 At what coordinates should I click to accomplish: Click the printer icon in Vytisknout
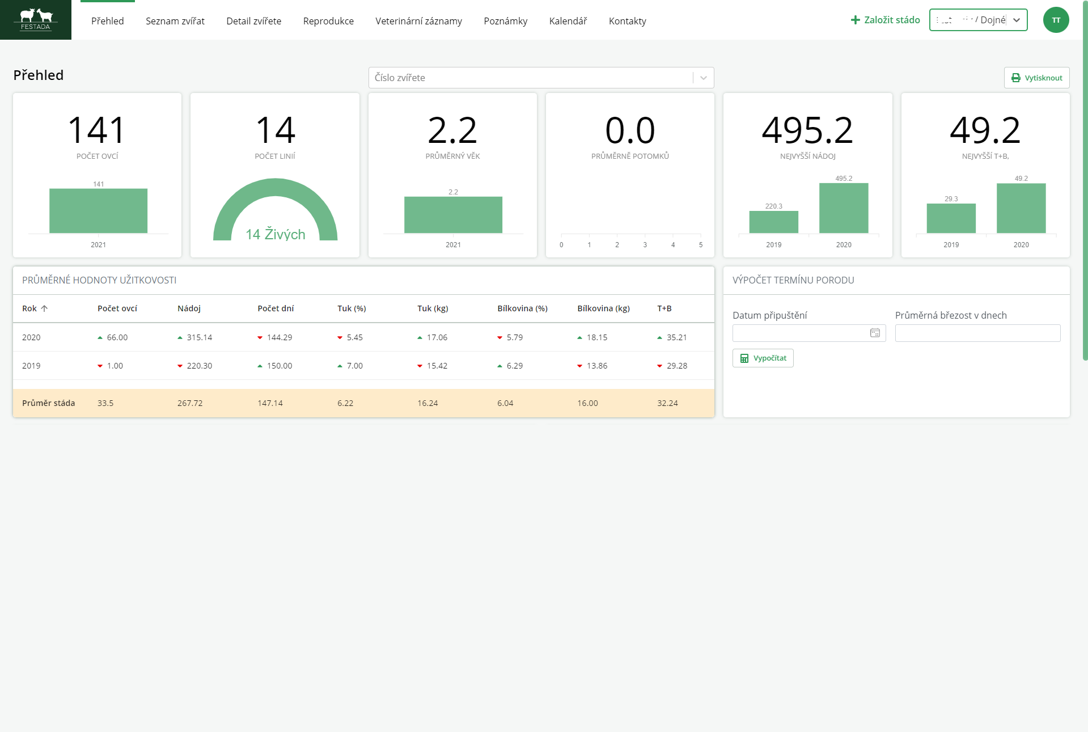click(x=1016, y=78)
